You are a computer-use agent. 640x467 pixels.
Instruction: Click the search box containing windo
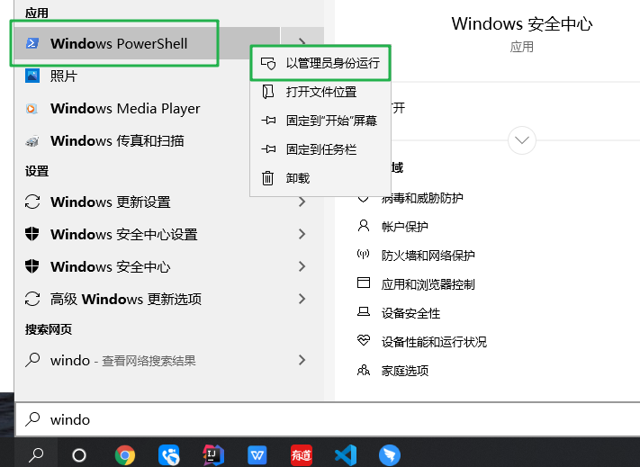tap(328, 419)
